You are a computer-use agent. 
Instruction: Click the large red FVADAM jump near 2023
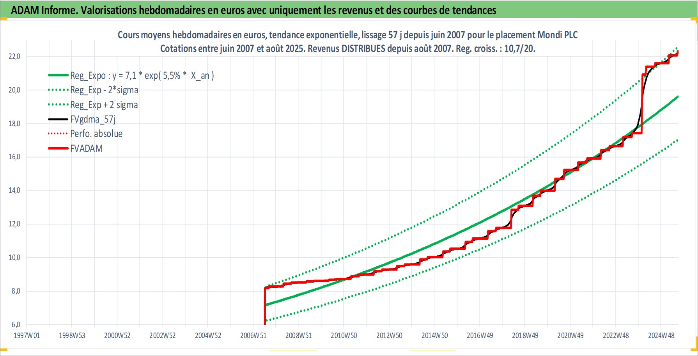(x=642, y=103)
